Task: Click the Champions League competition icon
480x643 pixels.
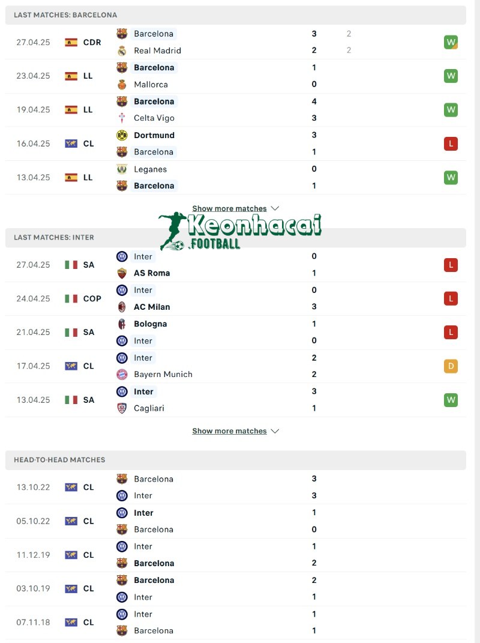Action: (72, 143)
